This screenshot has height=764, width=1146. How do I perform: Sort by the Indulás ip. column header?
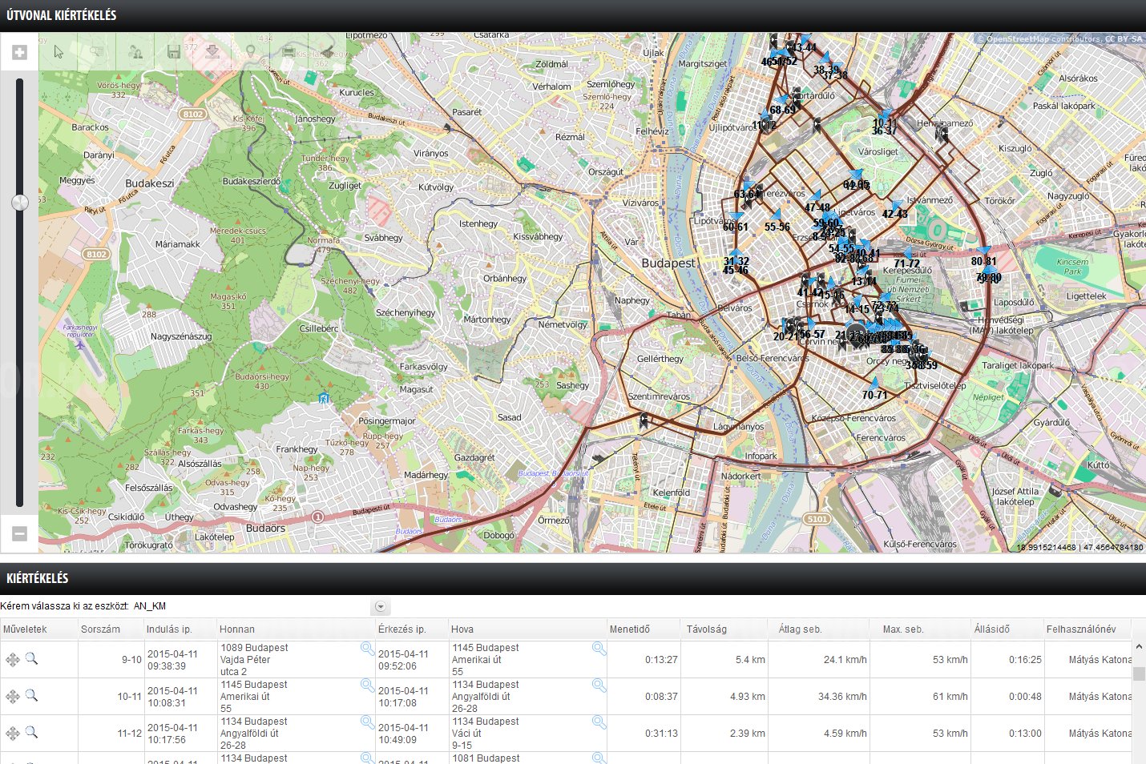pos(169,629)
